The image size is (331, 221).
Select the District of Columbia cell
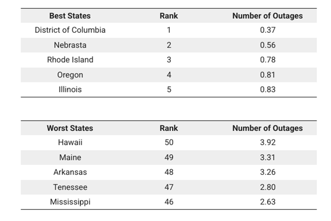pyautogui.click(x=70, y=30)
